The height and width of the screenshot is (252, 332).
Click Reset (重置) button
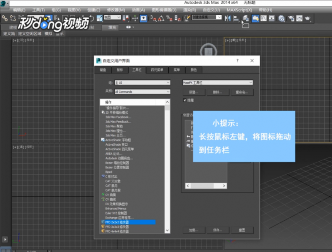[242, 230]
